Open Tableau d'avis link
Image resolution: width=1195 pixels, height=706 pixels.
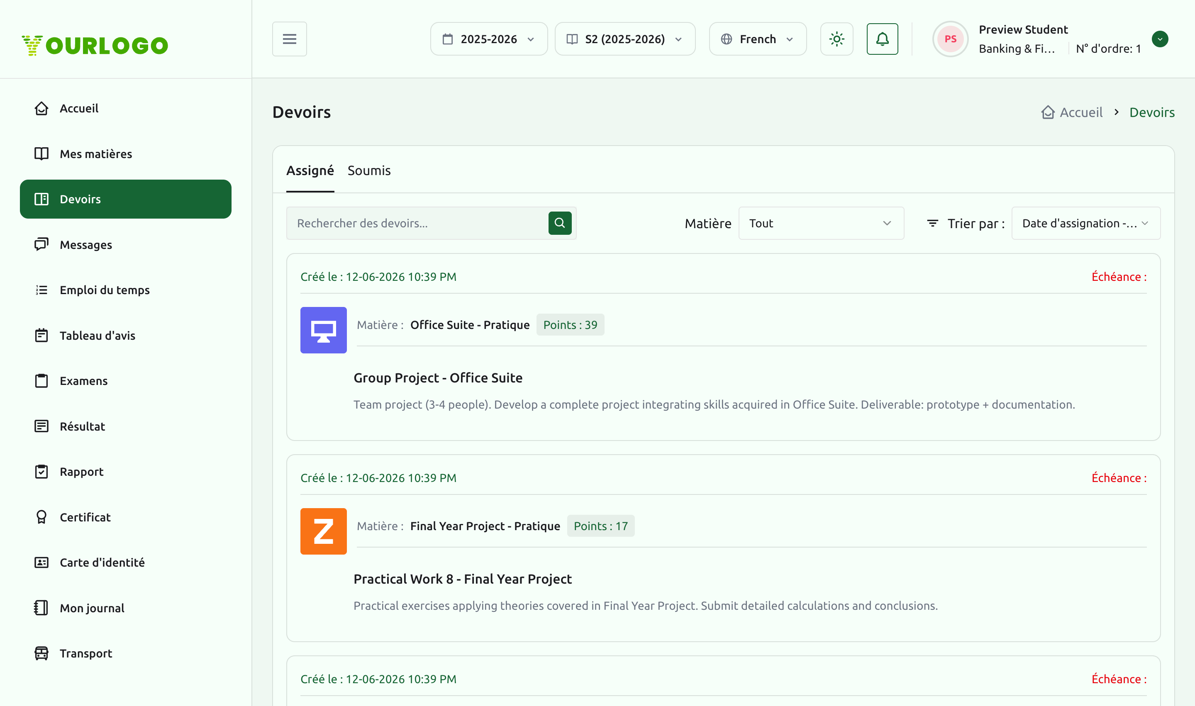click(126, 336)
